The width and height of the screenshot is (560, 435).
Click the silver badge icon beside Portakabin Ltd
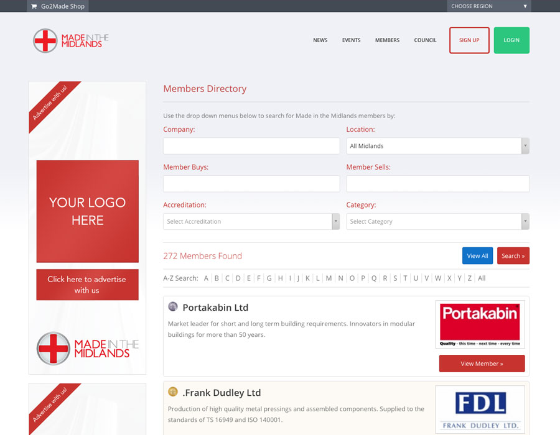pyautogui.click(x=173, y=307)
